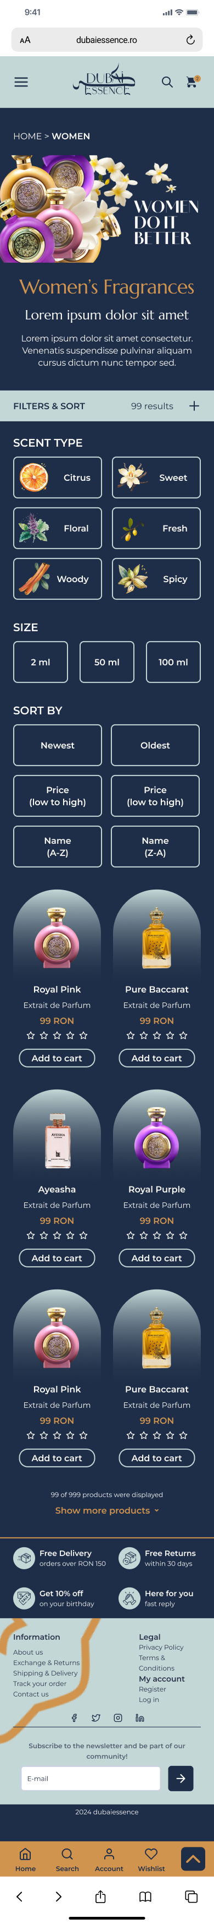The image size is (214, 1924).
Task: Open the reader AA text options
Action: point(25,40)
